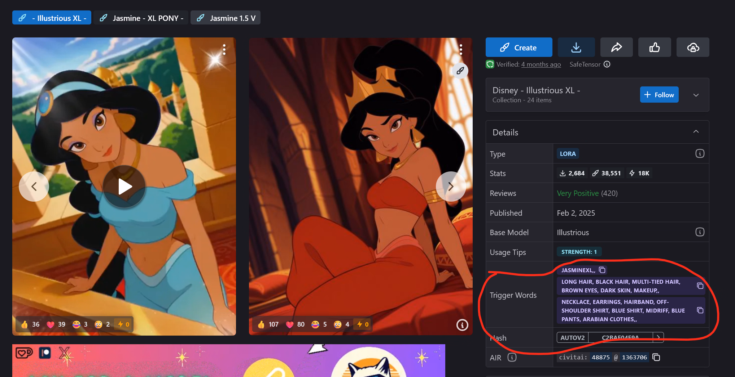735x377 pixels.
Task: Download the model with the download icon
Action: pyautogui.click(x=576, y=47)
